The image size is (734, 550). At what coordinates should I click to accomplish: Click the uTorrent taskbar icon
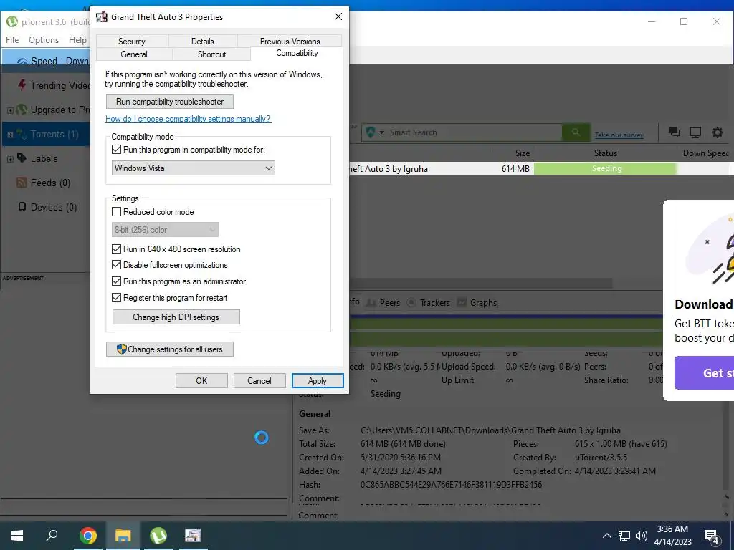click(158, 536)
